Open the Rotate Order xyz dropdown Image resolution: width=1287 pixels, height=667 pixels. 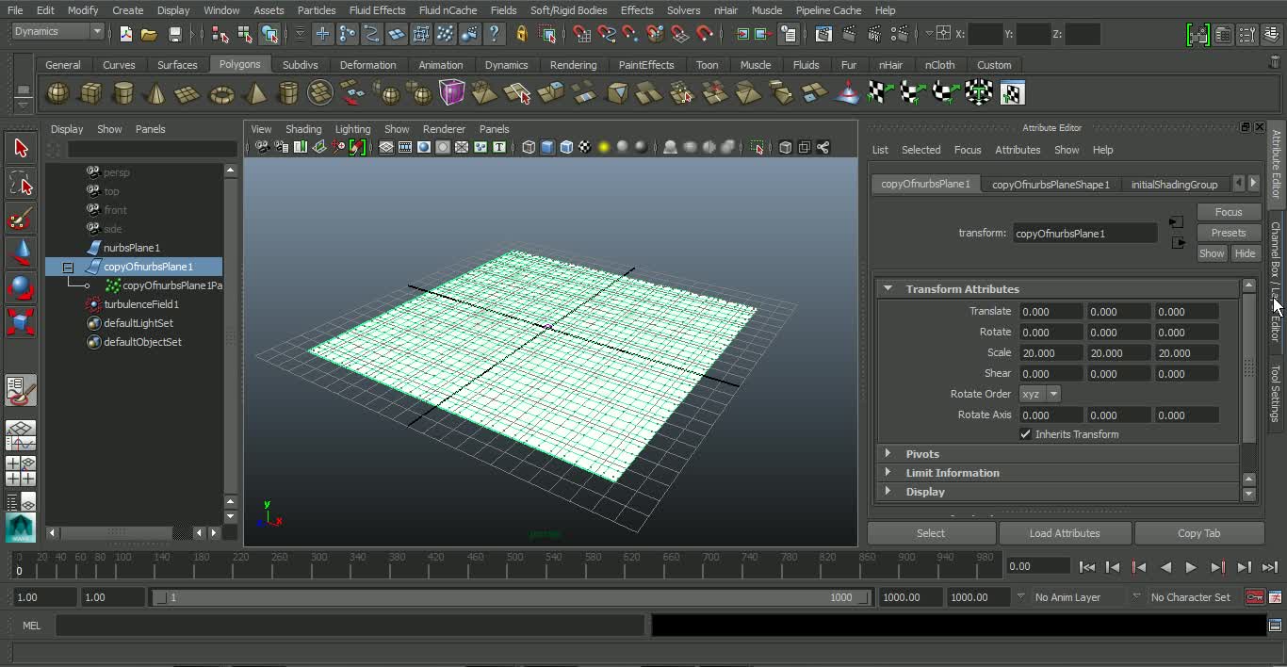click(x=1039, y=394)
